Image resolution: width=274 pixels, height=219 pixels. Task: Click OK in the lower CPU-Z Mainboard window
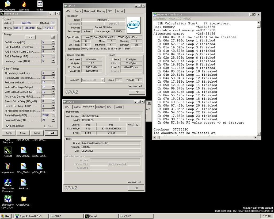click(136, 188)
